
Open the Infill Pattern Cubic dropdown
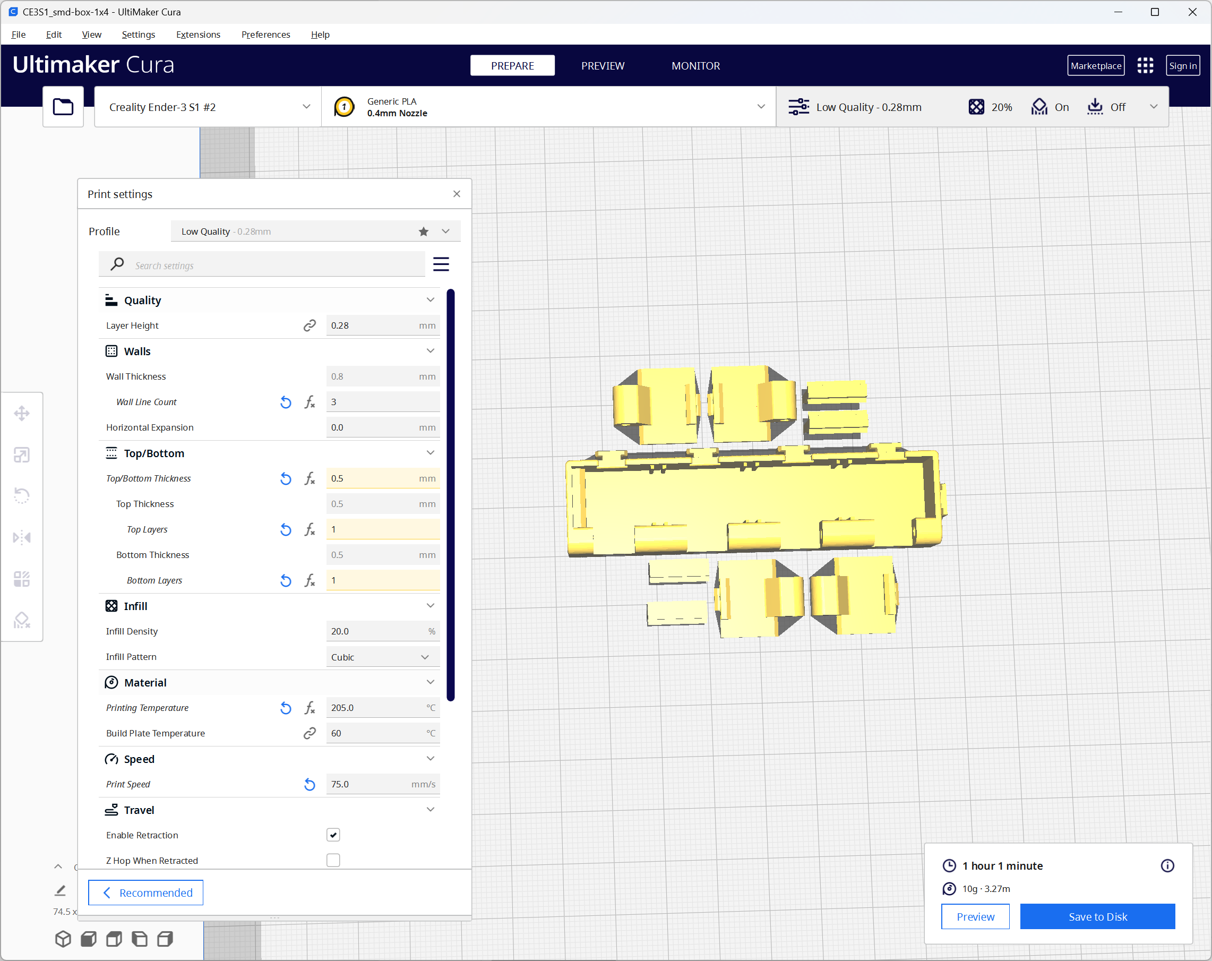(382, 657)
